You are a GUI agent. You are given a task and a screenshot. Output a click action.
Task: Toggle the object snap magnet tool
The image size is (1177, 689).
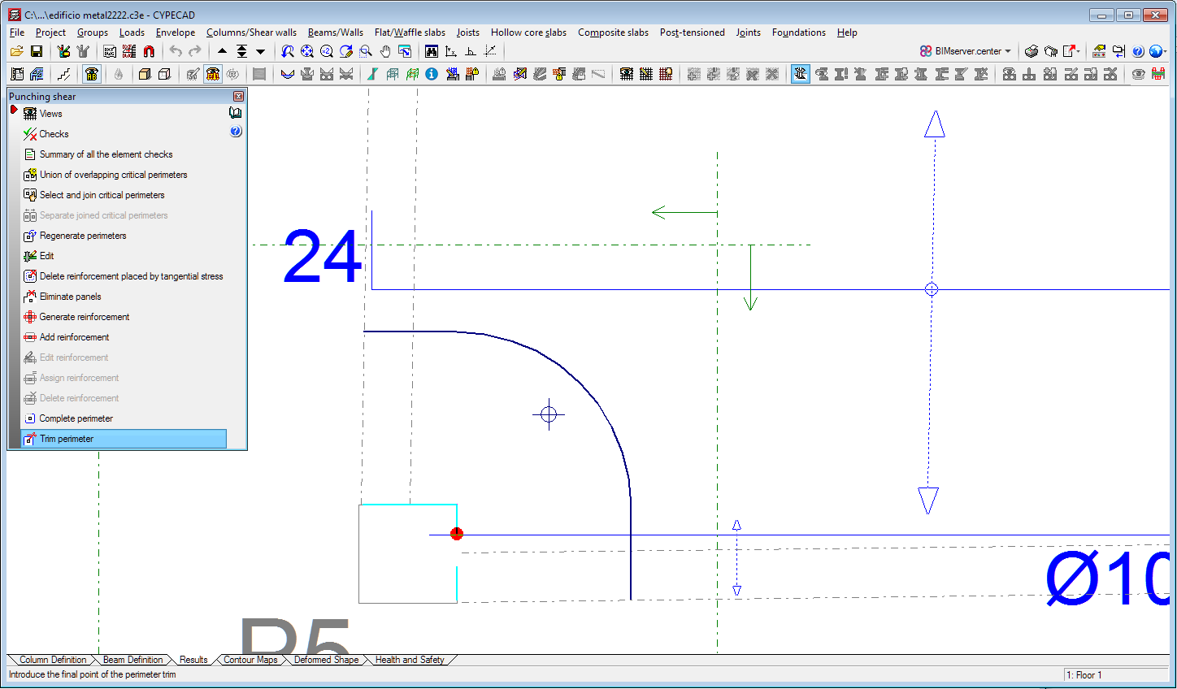click(x=149, y=50)
